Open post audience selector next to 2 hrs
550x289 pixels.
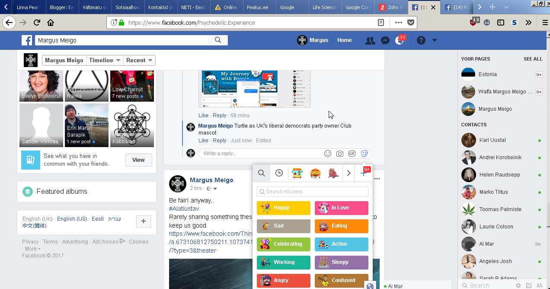click(212, 189)
